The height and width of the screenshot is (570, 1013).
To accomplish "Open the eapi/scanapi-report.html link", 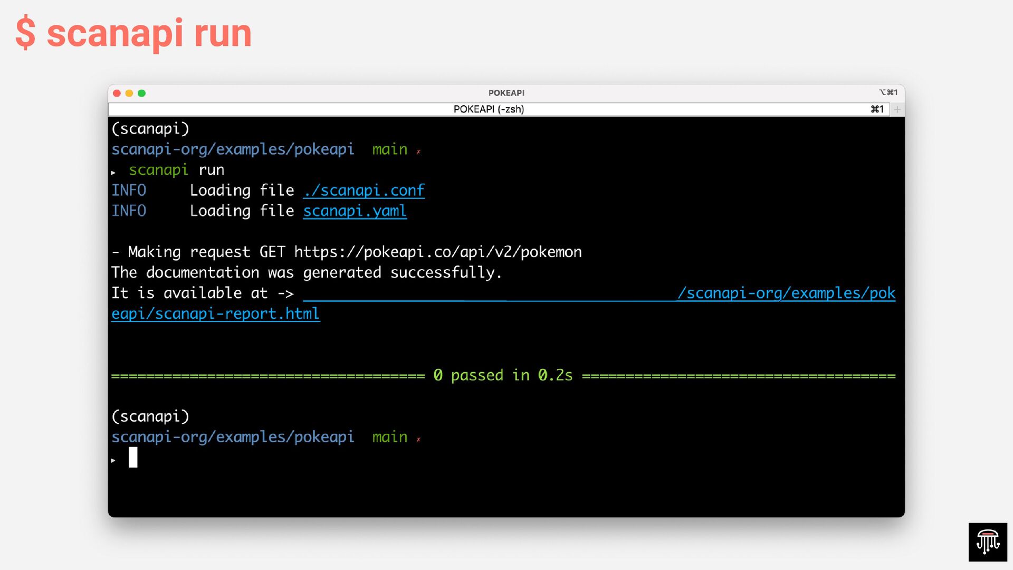I will tap(215, 314).
